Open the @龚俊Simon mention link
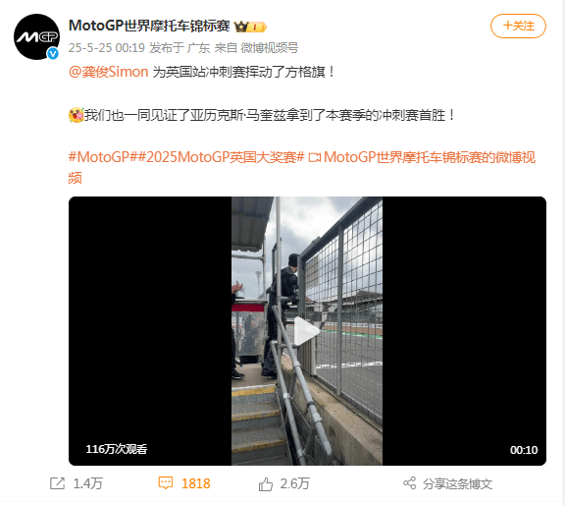Screen dimensions: 565x505 [109, 72]
